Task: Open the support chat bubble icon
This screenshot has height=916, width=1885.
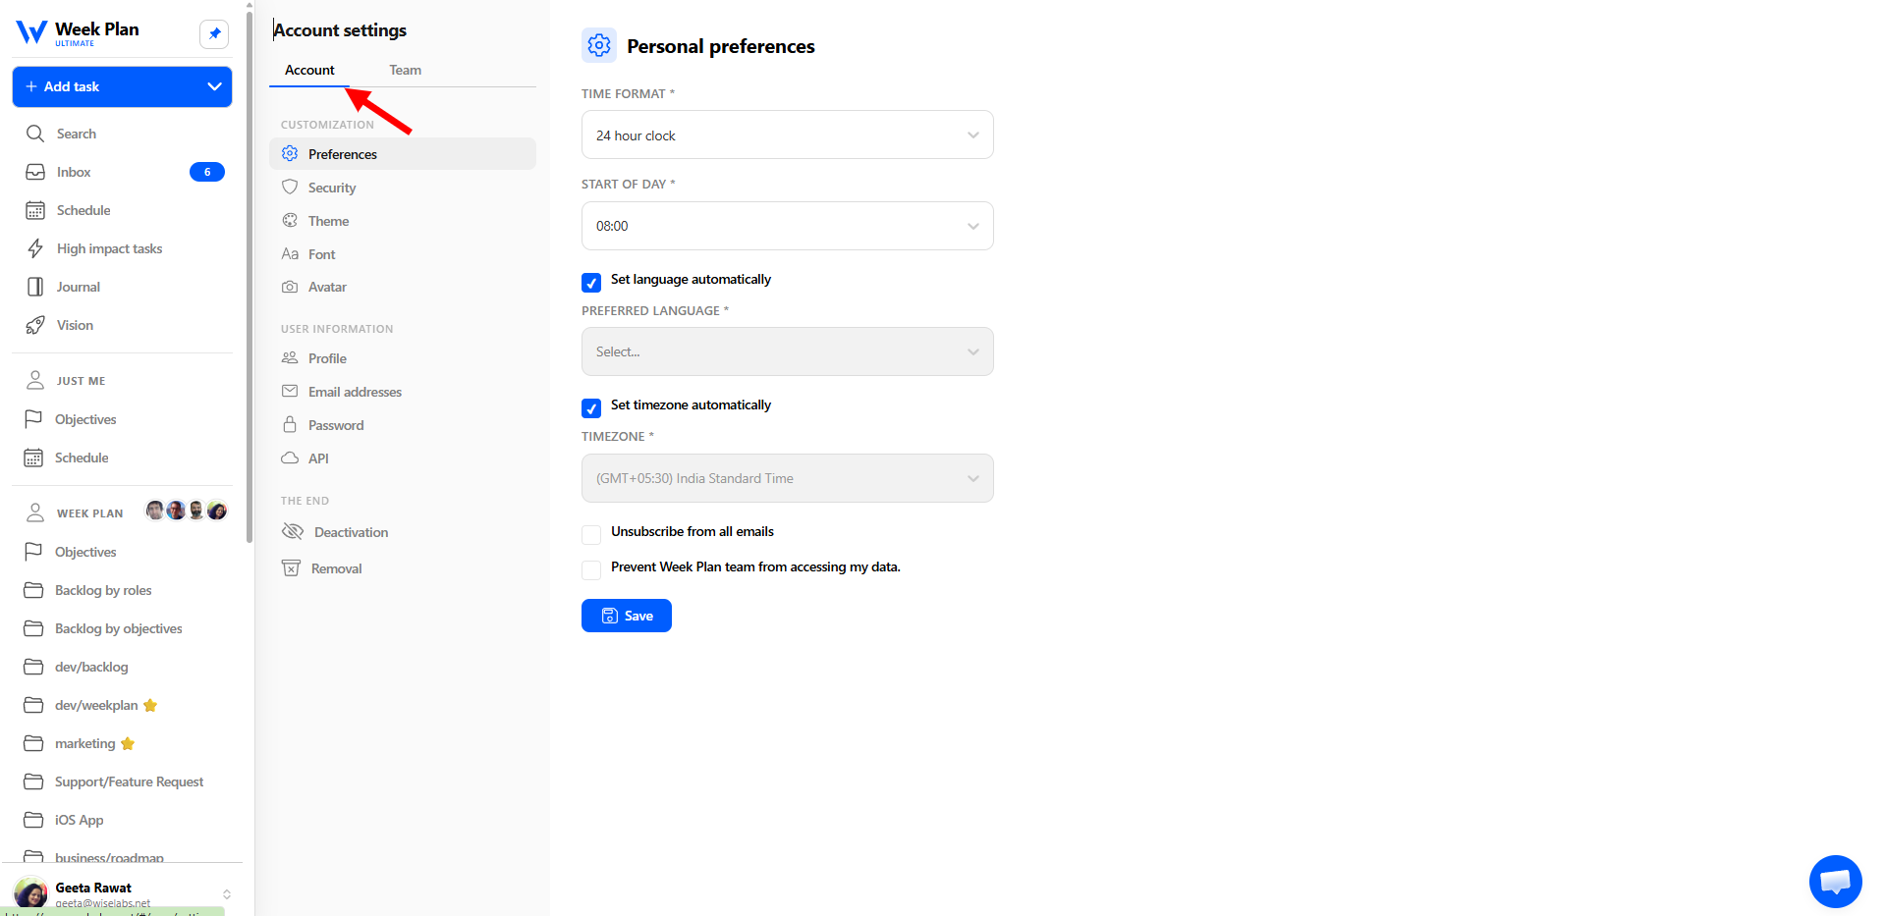Action: [1835, 882]
